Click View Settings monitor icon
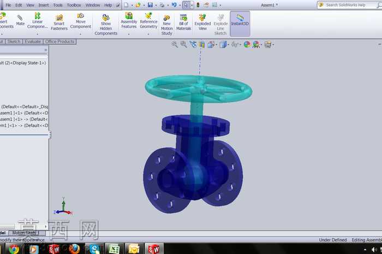The image size is (382, 254). [268, 44]
